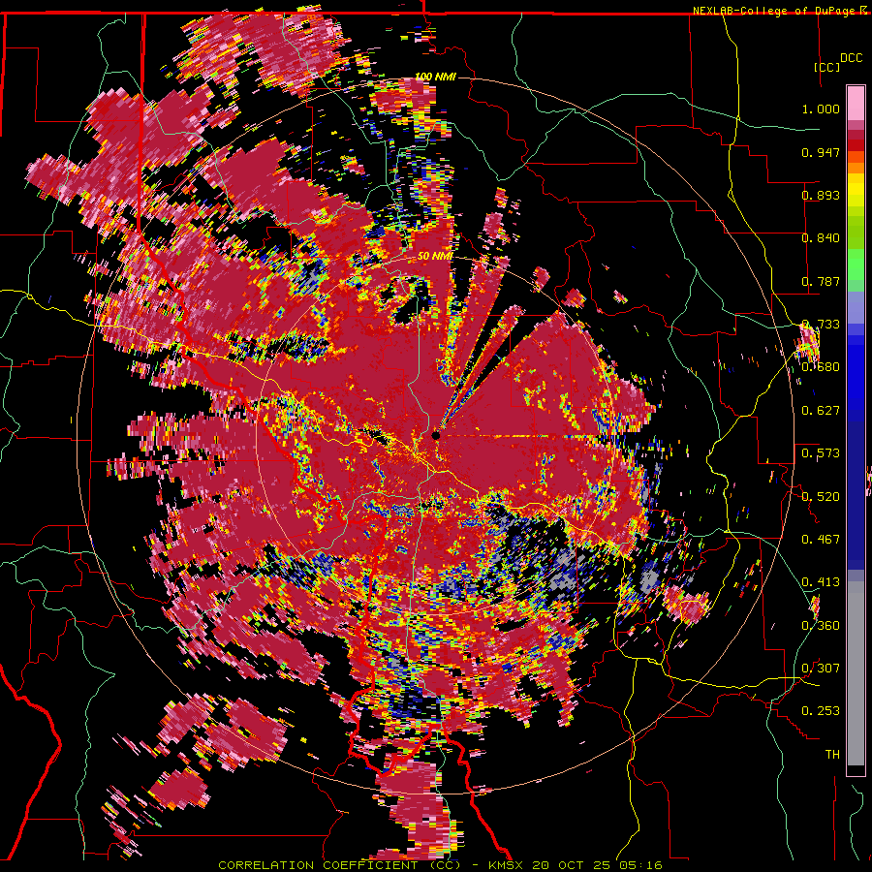Select the 0.413 legend value

pyautogui.click(x=821, y=582)
